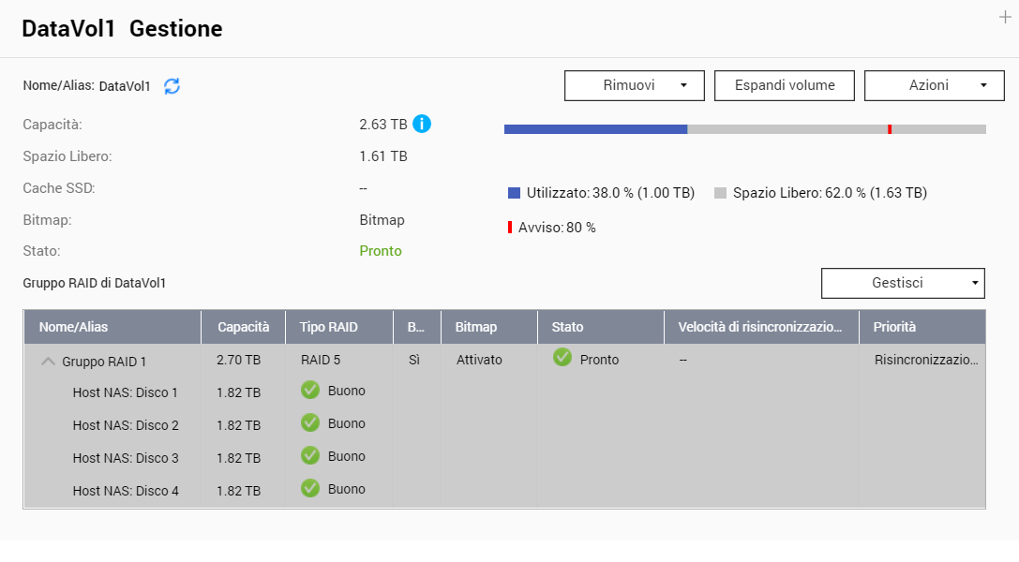The height and width of the screenshot is (562, 1019).
Task: Click the blue capacity info icon
Action: point(422,124)
